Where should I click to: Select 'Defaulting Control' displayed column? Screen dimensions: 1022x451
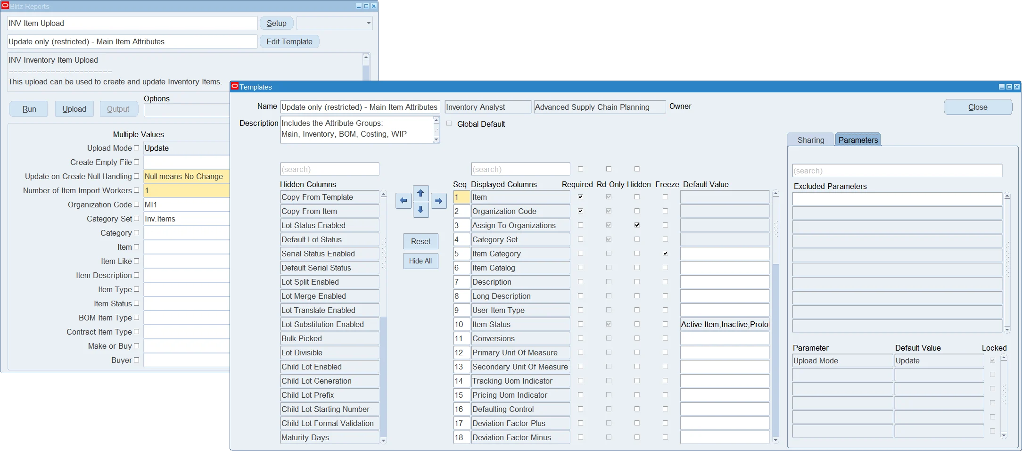click(520, 409)
